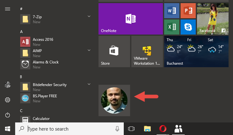Click the search magnifier icon
233x135 pixels.
pos(22,129)
